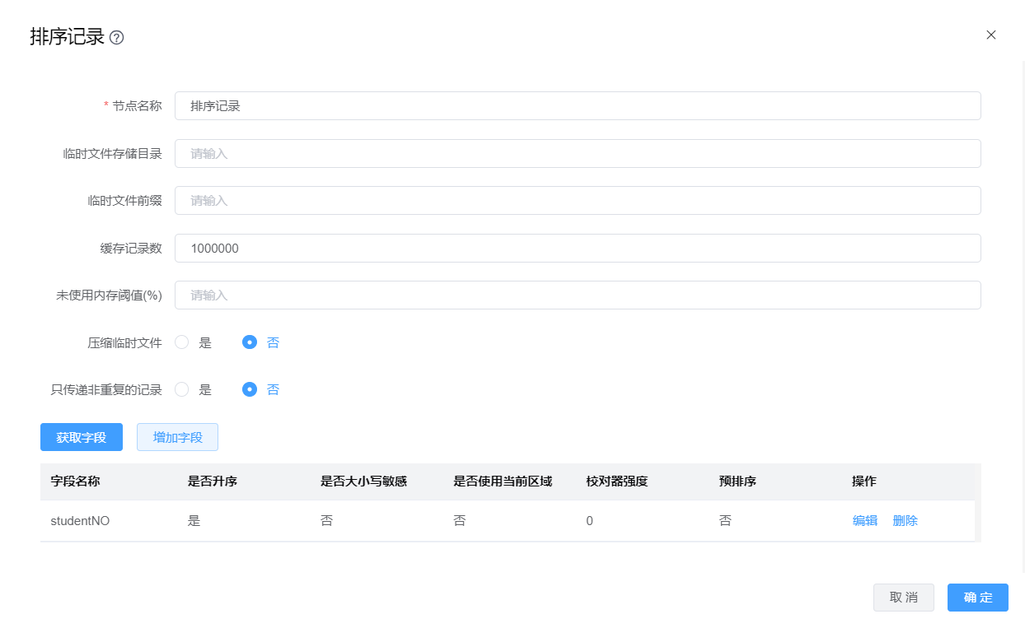1025x628 pixels.
Task: Edit the studentNO row via 编辑
Action: click(864, 521)
